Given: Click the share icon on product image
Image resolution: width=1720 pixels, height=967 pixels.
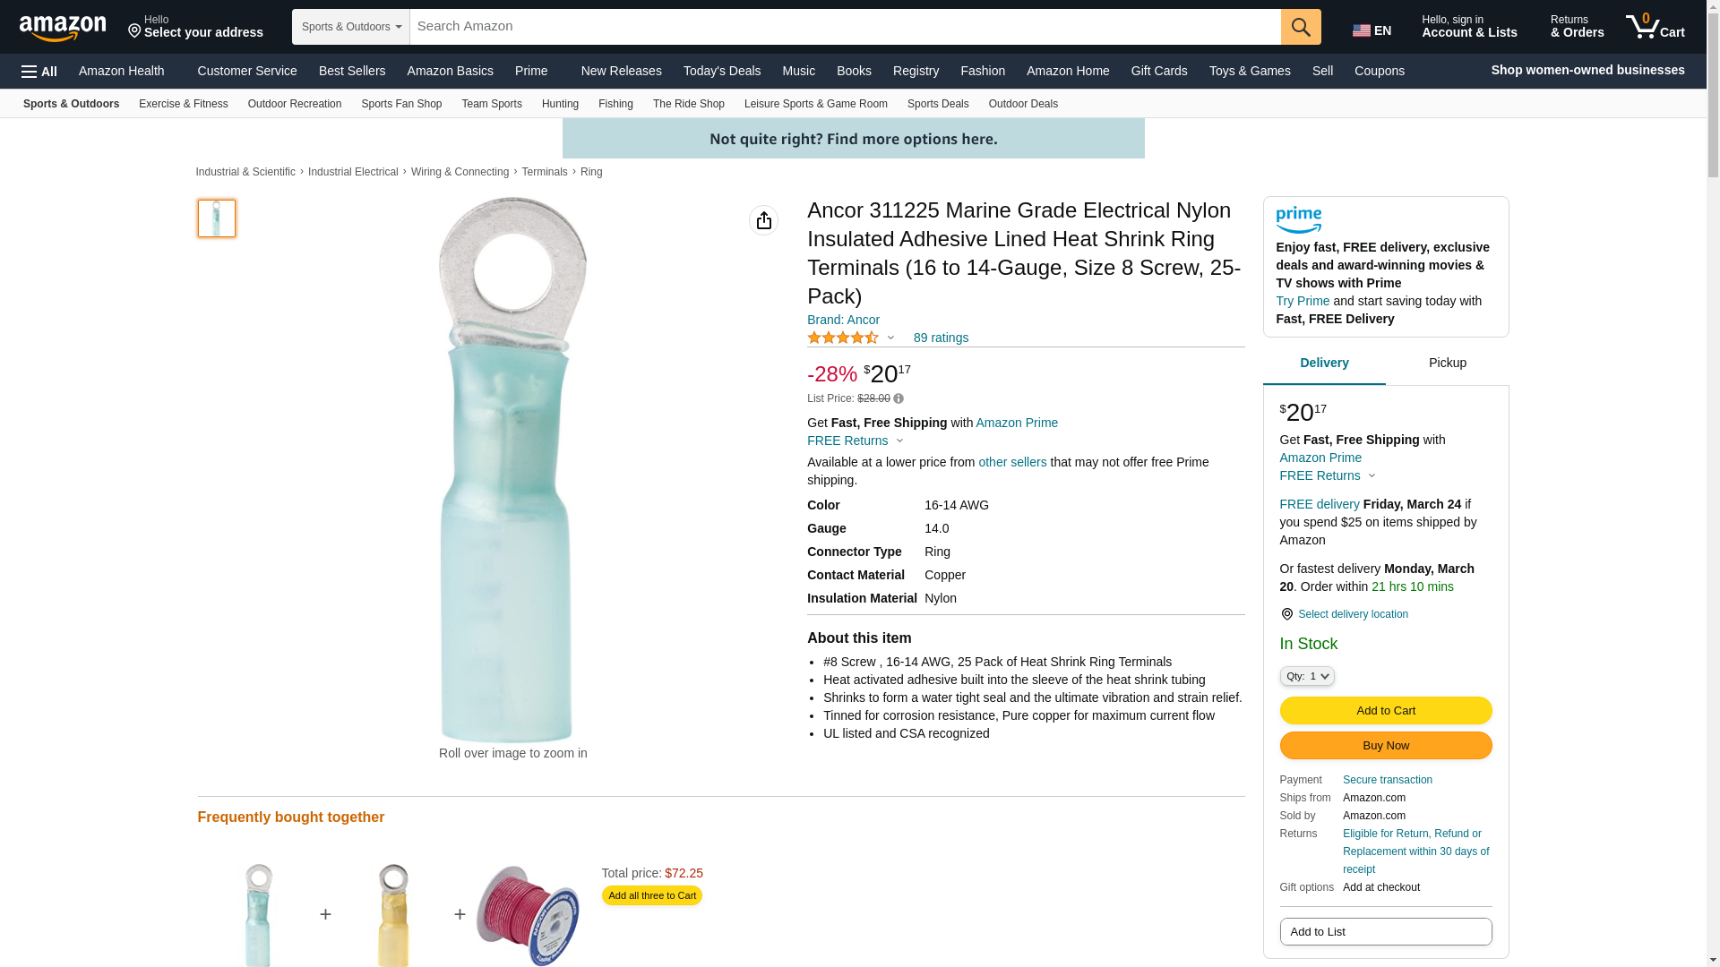Looking at the screenshot, I should (x=763, y=220).
